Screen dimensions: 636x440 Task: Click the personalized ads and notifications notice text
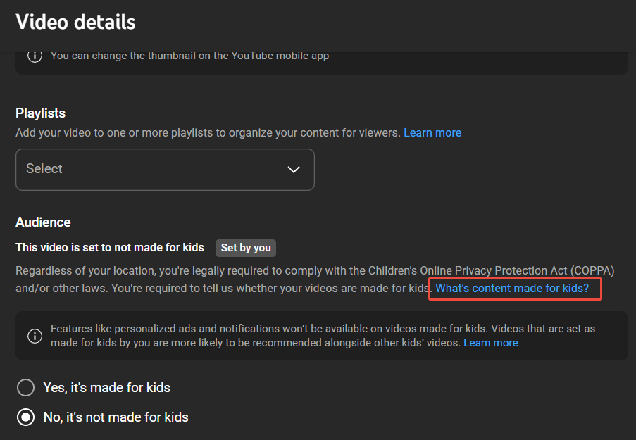click(x=282, y=329)
